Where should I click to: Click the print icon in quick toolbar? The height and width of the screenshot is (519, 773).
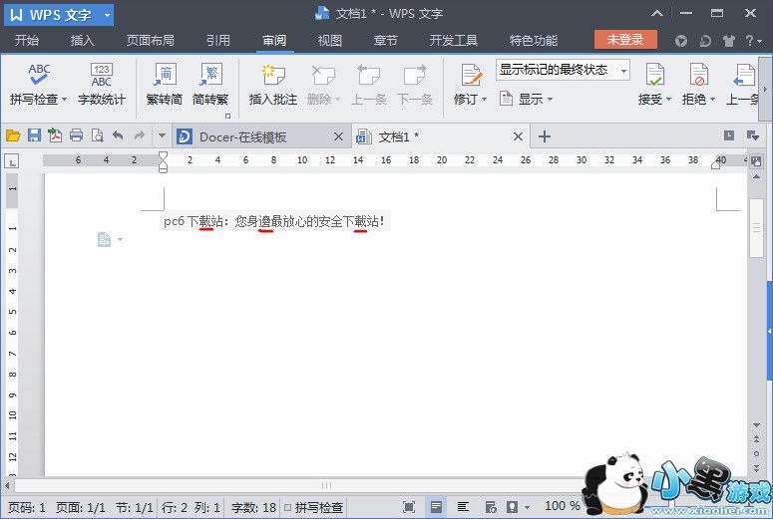76,136
